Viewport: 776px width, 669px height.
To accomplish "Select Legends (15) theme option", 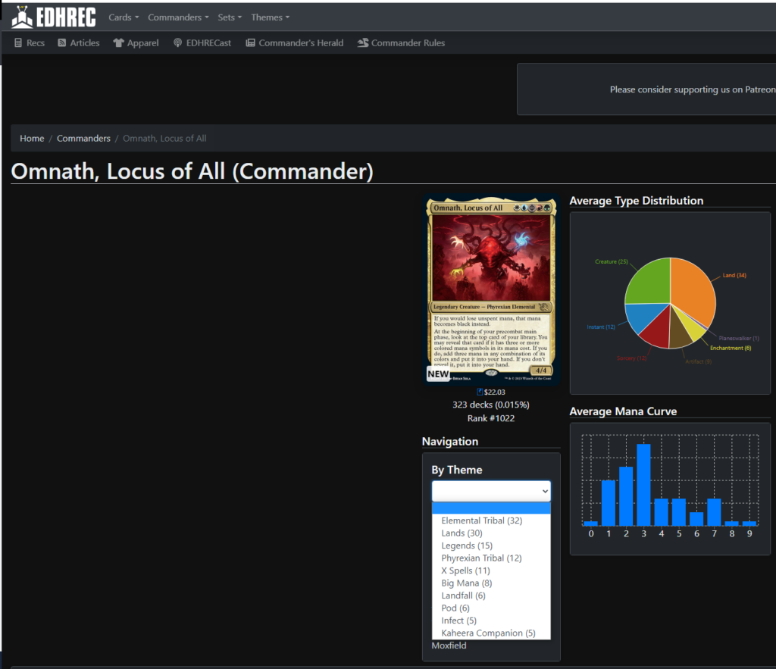I will (x=491, y=546).
